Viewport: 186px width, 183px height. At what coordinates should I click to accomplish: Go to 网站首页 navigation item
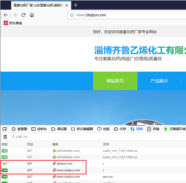(x=115, y=81)
